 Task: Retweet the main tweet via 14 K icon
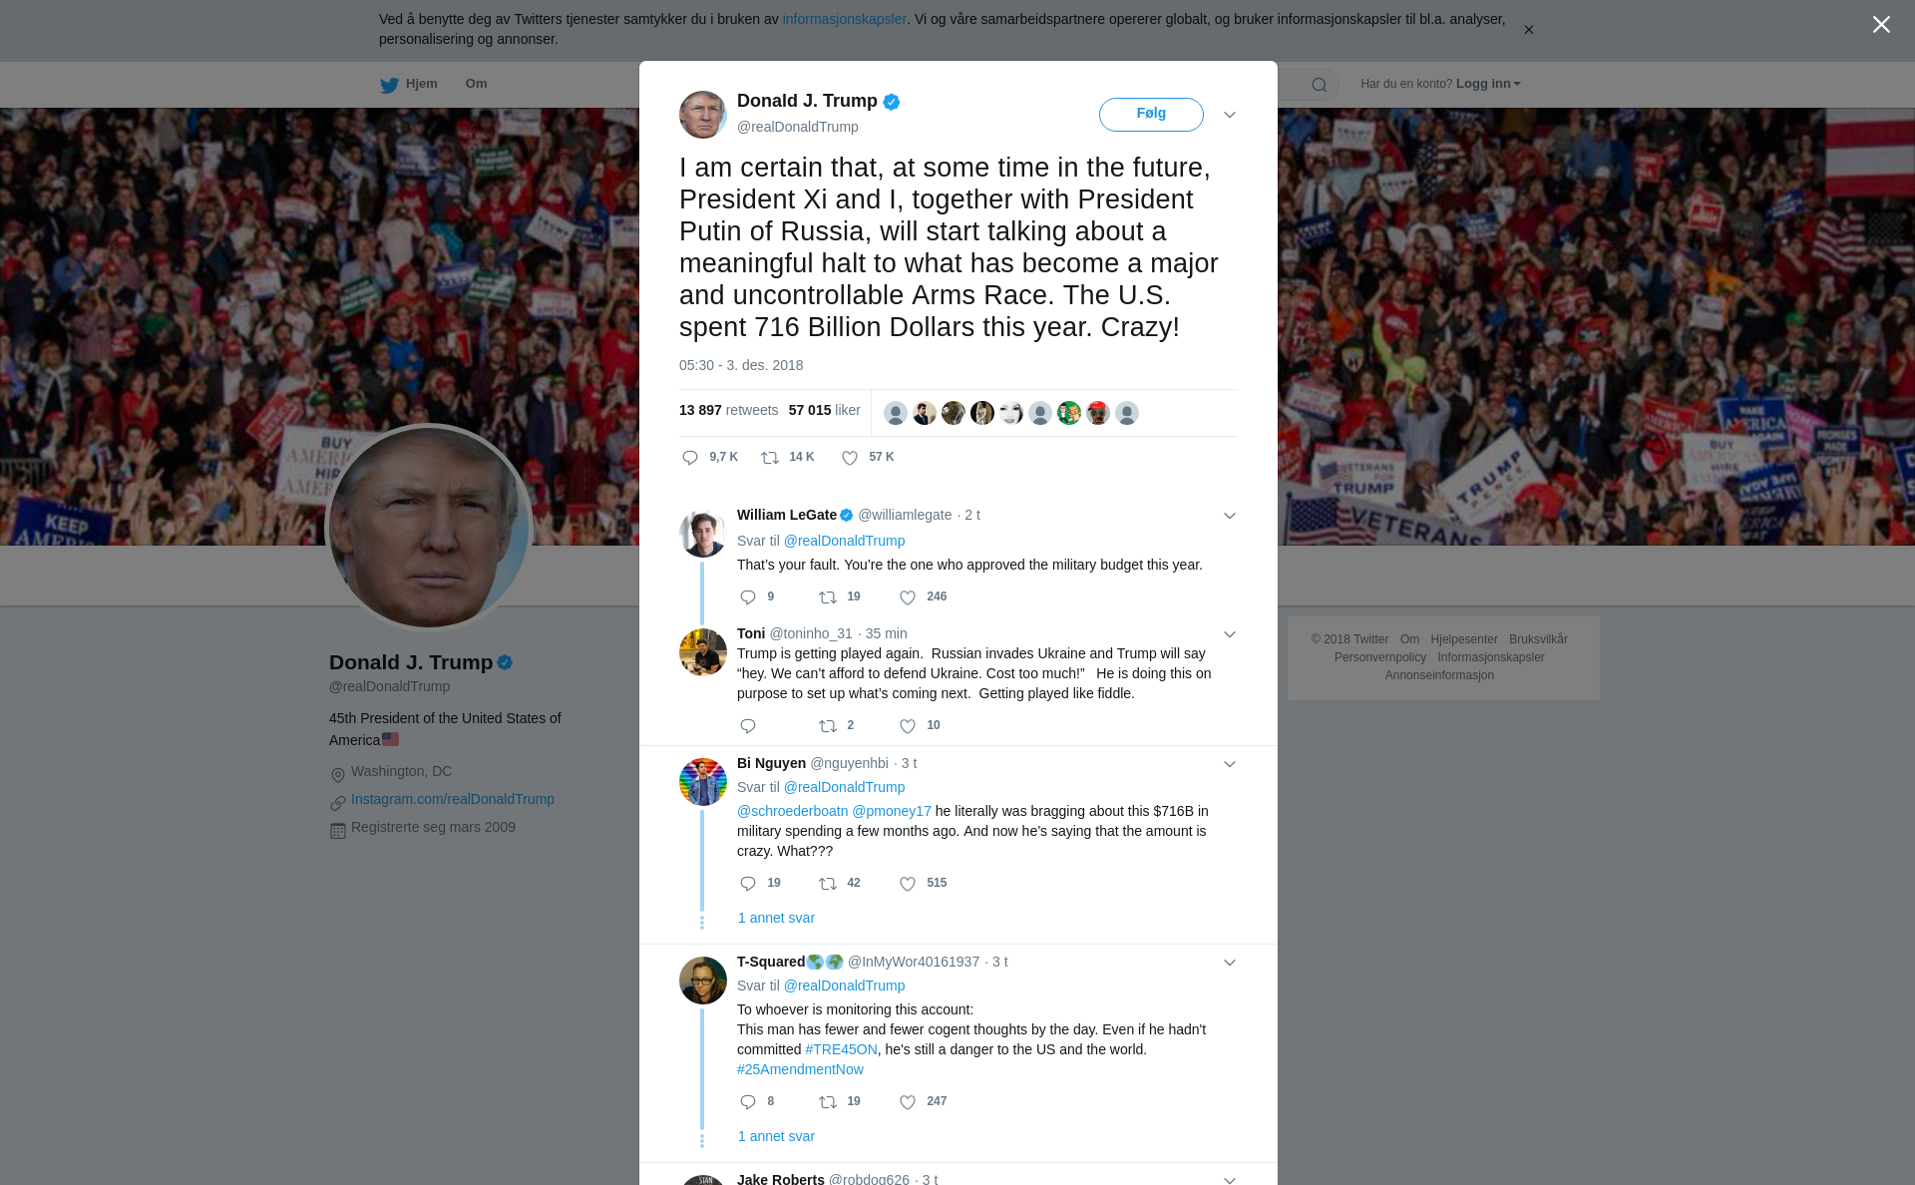coord(770,458)
